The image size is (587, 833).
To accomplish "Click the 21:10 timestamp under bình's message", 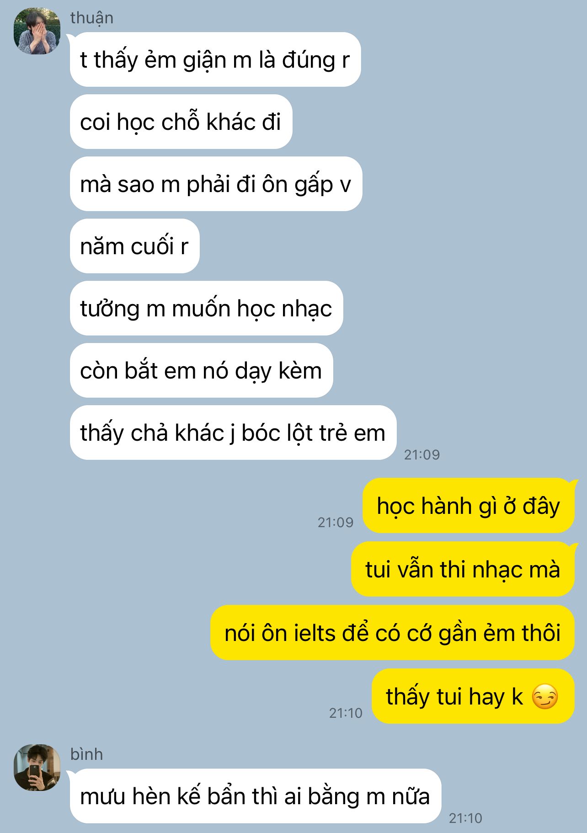I will tap(465, 818).
